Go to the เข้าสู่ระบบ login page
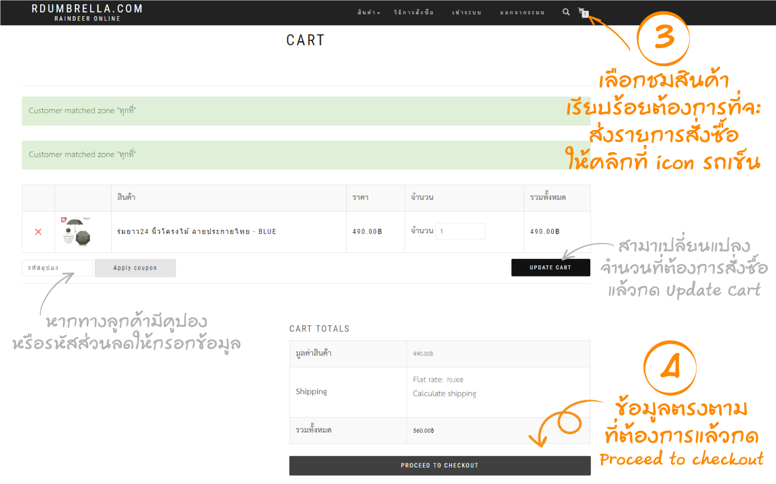The image size is (776, 484). coord(467,13)
